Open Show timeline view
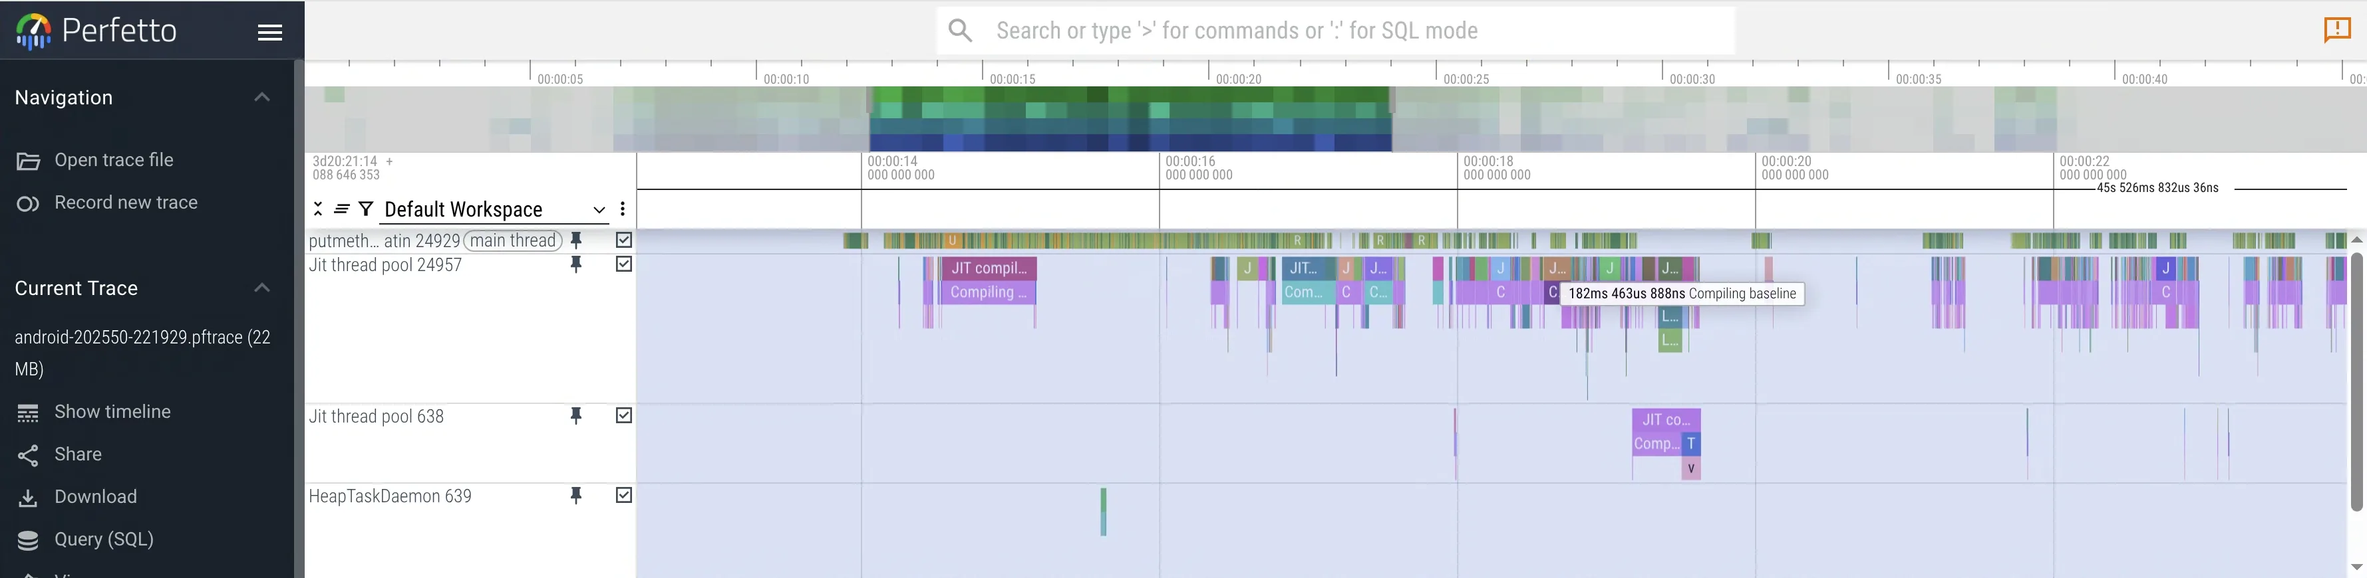This screenshot has width=2367, height=578. click(x=112, y=412)
